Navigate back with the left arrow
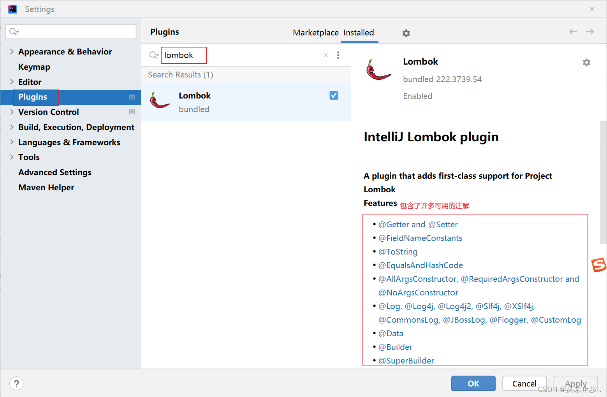The height and width of the screenshot is (397, 607). tap(573, 32)
